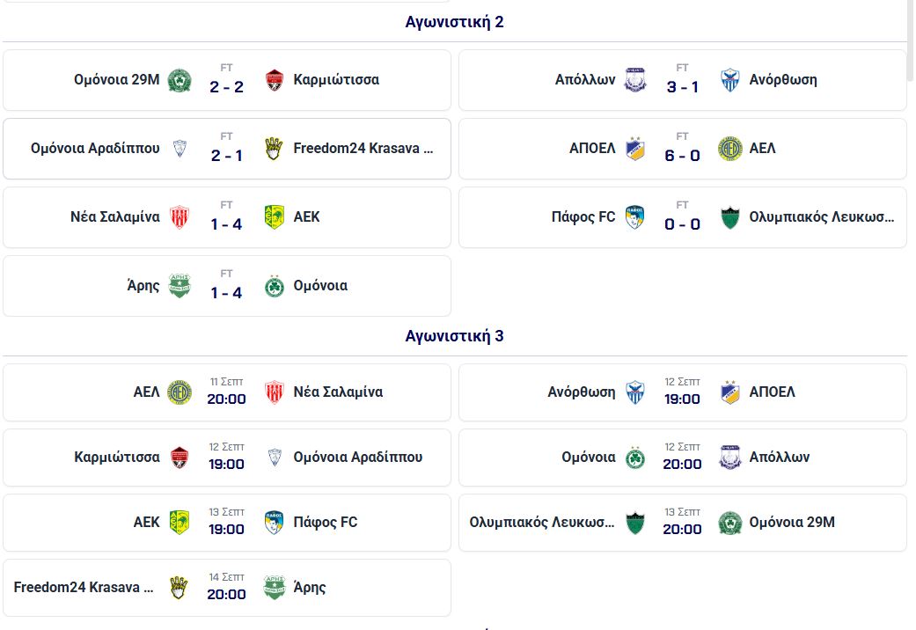Click the Ομόνοια 29Μ logo in Αγωνιστική 2
Screen dimensions: 916x630
(x=180, y=80)
